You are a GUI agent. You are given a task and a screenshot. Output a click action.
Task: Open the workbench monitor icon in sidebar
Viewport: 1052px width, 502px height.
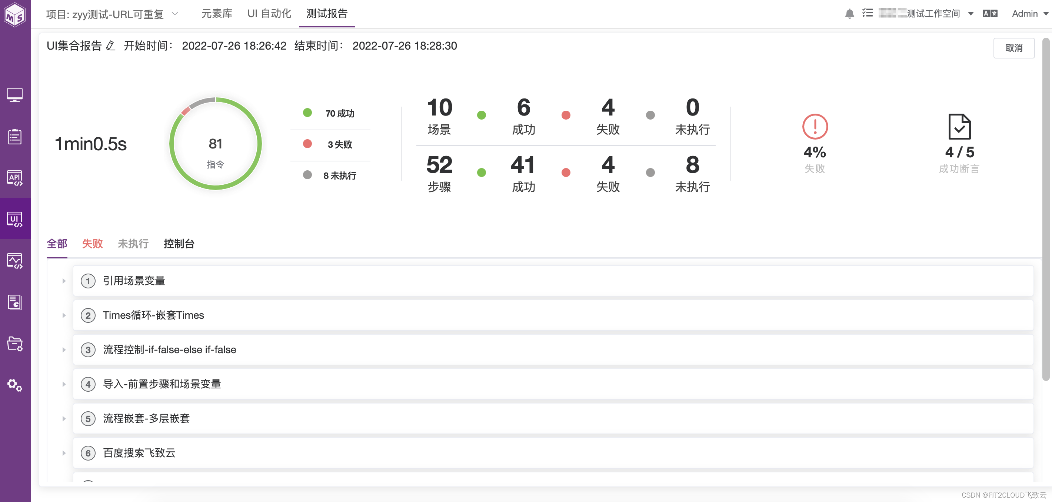coord(15,95)
